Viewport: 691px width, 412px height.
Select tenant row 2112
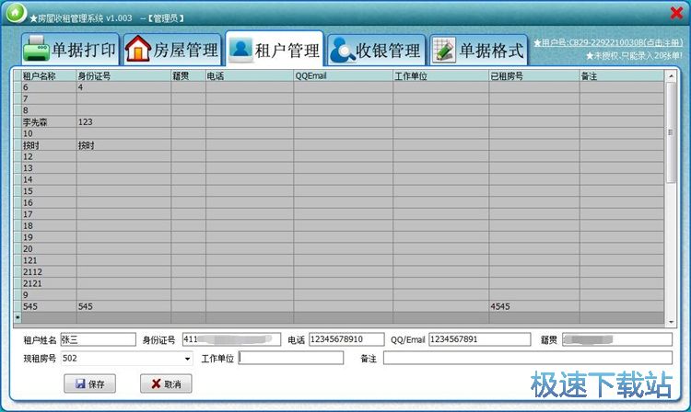point(338,271)
